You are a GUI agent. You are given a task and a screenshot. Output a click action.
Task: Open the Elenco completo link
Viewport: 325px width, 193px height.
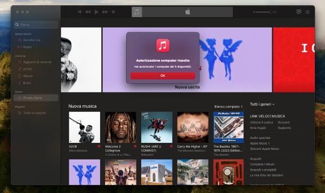229,107
